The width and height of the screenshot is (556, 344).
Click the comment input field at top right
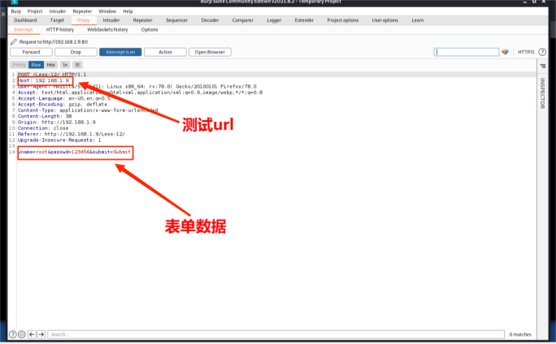[x=467, y=52]
